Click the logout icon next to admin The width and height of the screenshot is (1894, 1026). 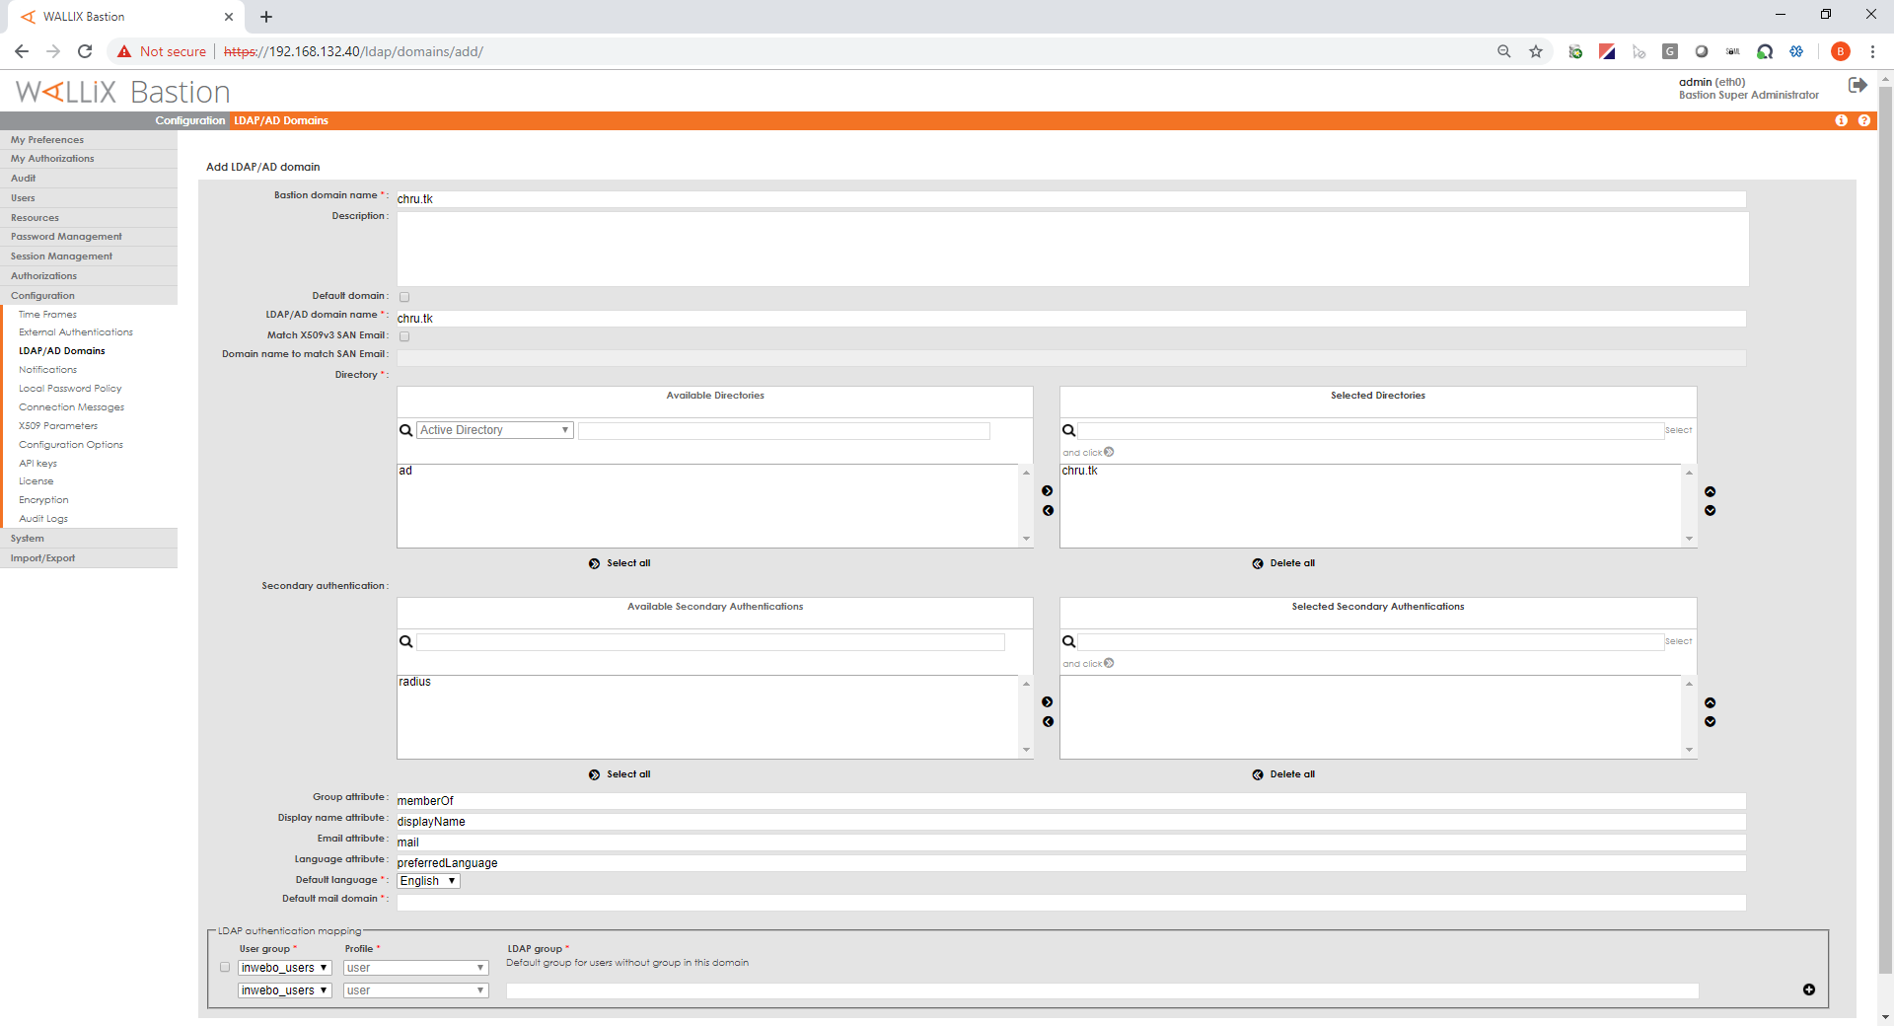pos(1857,86)
